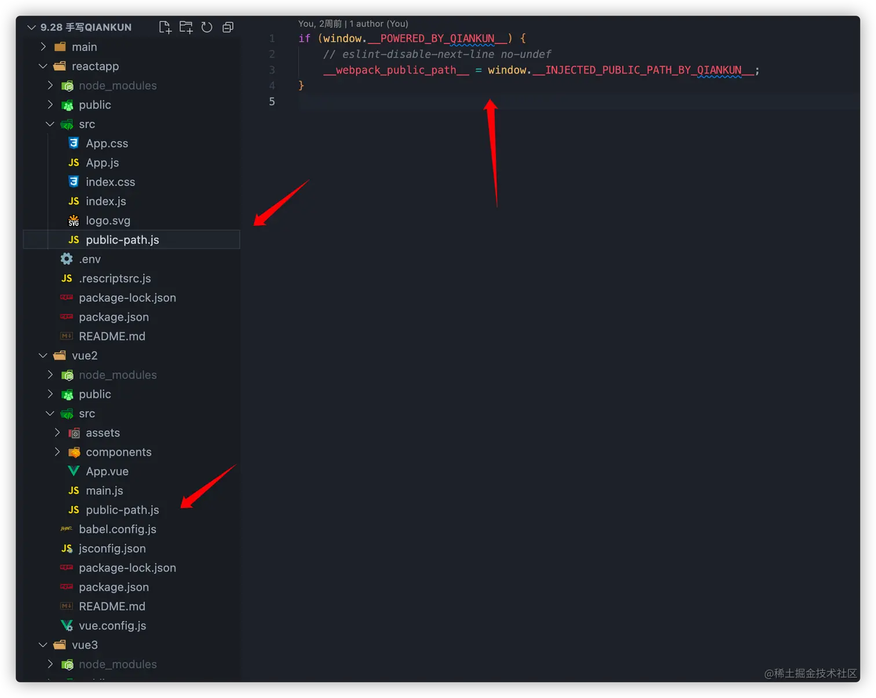This screenshot has height=698, width=876.
Task: Collapse the vue2 folder chevron
Action: 43,356
